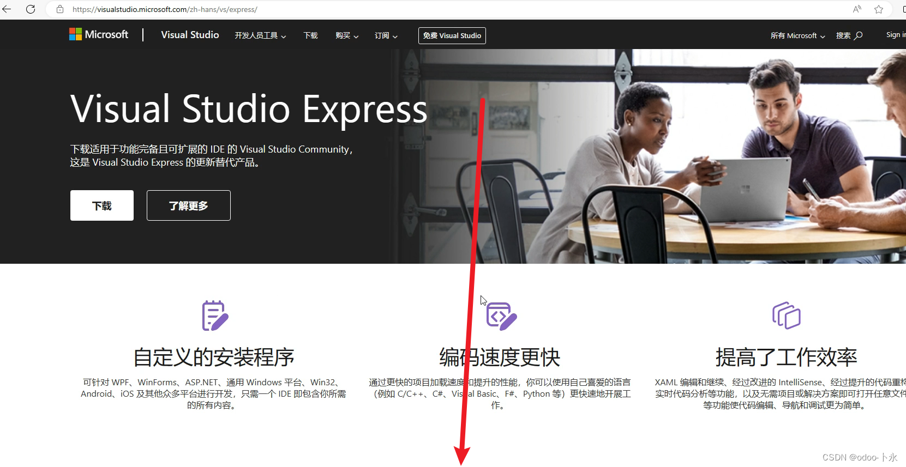Click the description starting with 可针对 WPF、WinForms

point(213,393)
